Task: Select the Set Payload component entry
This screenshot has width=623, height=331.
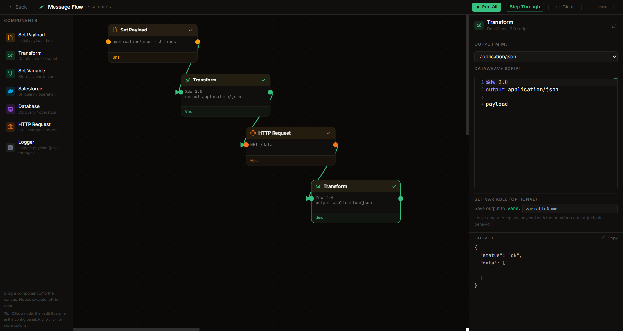Action: click(x=36, y=38)
